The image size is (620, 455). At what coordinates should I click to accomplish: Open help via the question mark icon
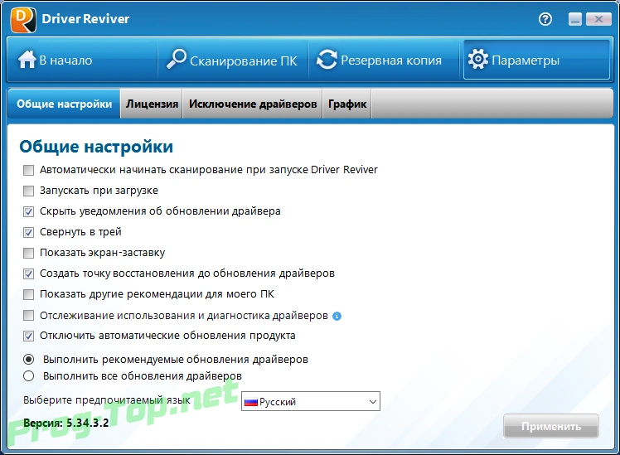[x=545, y=19]
